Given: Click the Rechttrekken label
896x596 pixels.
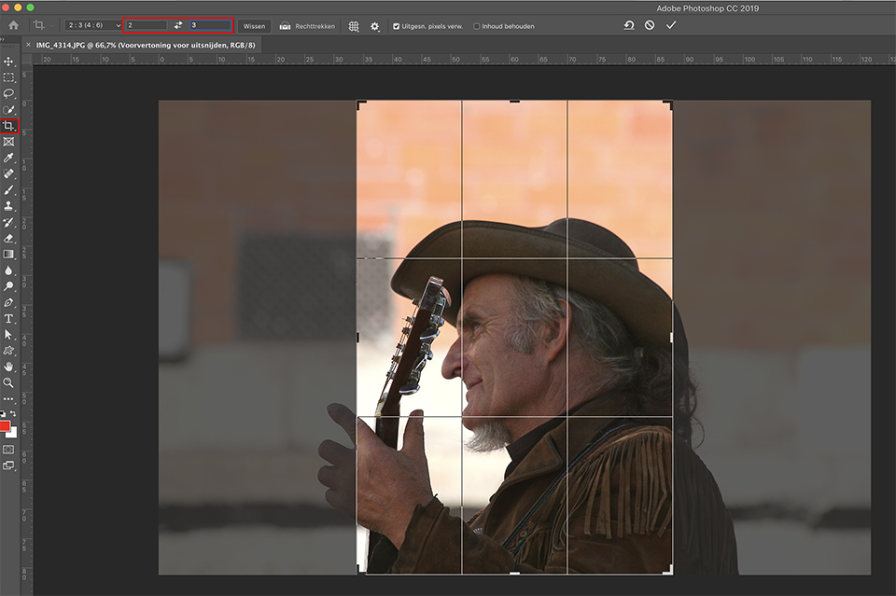Looking at the screenshot, I should (x=315, y=26).
